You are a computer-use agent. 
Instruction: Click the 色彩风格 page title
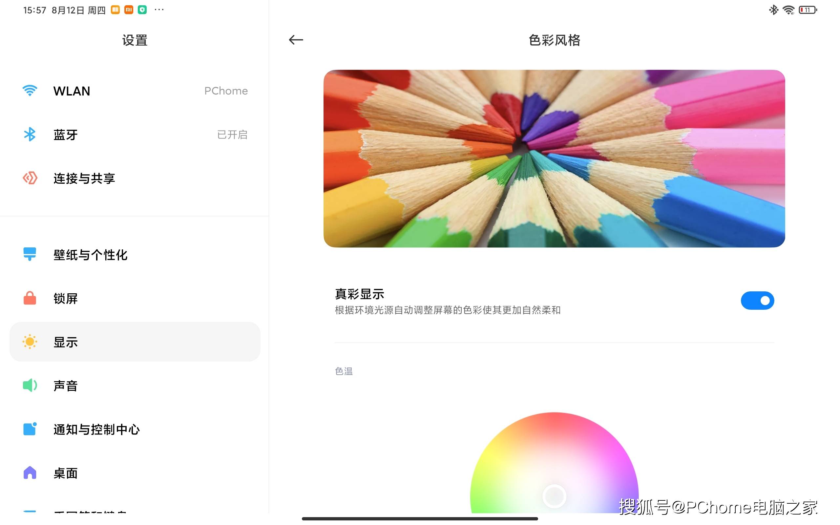(x=554, y=40)
